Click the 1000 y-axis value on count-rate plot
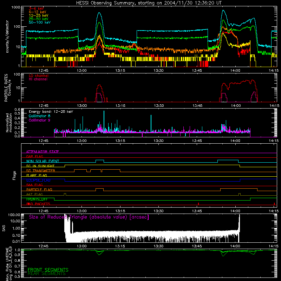 (15, 7)
